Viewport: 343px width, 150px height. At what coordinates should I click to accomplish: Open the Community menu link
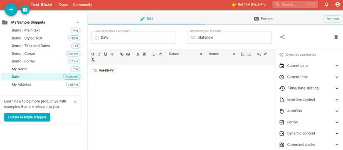coord(82,5)
